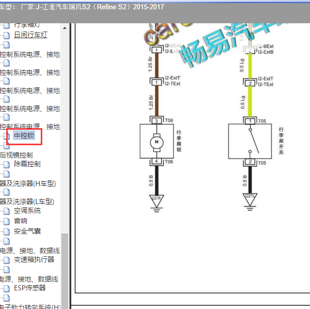
Task: Click the vehicle model title text
Action: click(82, 7)
